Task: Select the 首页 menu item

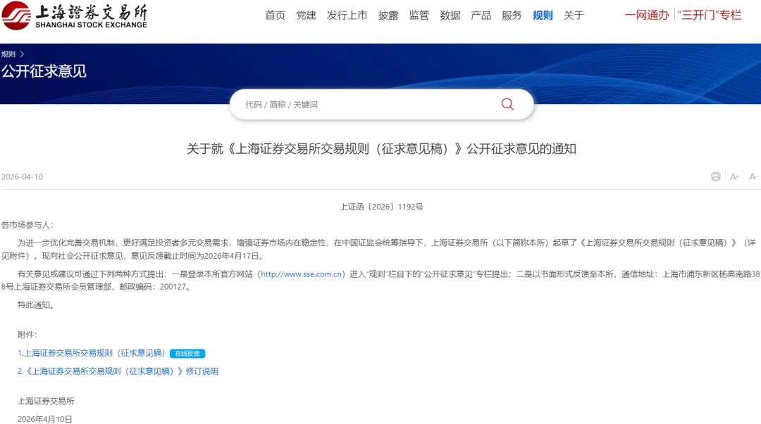Action: [275, 15]
